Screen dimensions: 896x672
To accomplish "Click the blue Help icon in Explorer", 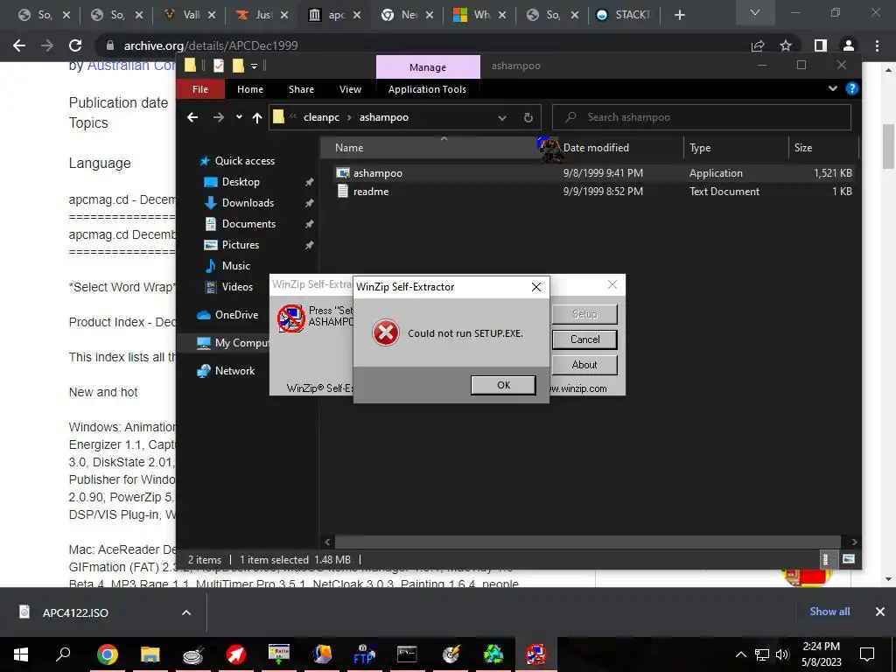I will tap(852, 88).
